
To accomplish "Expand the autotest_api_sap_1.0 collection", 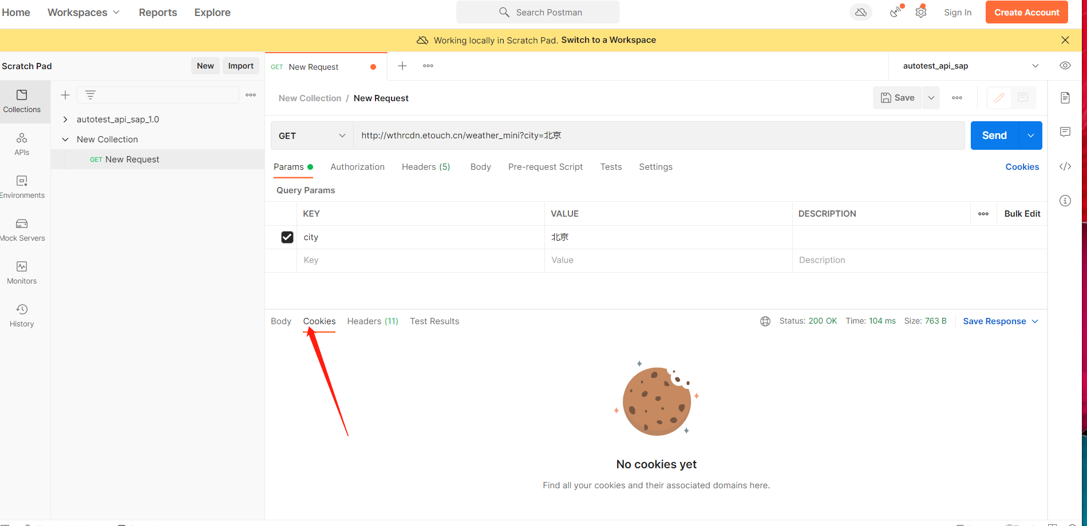I will (65, 119).
